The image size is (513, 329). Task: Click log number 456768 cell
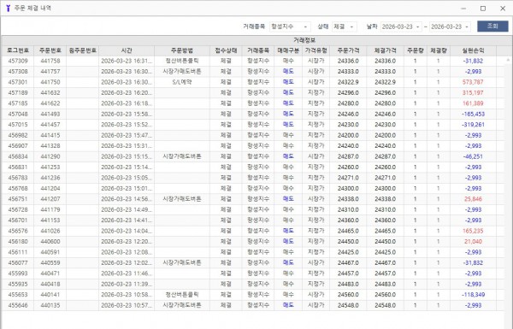point(18,188)
